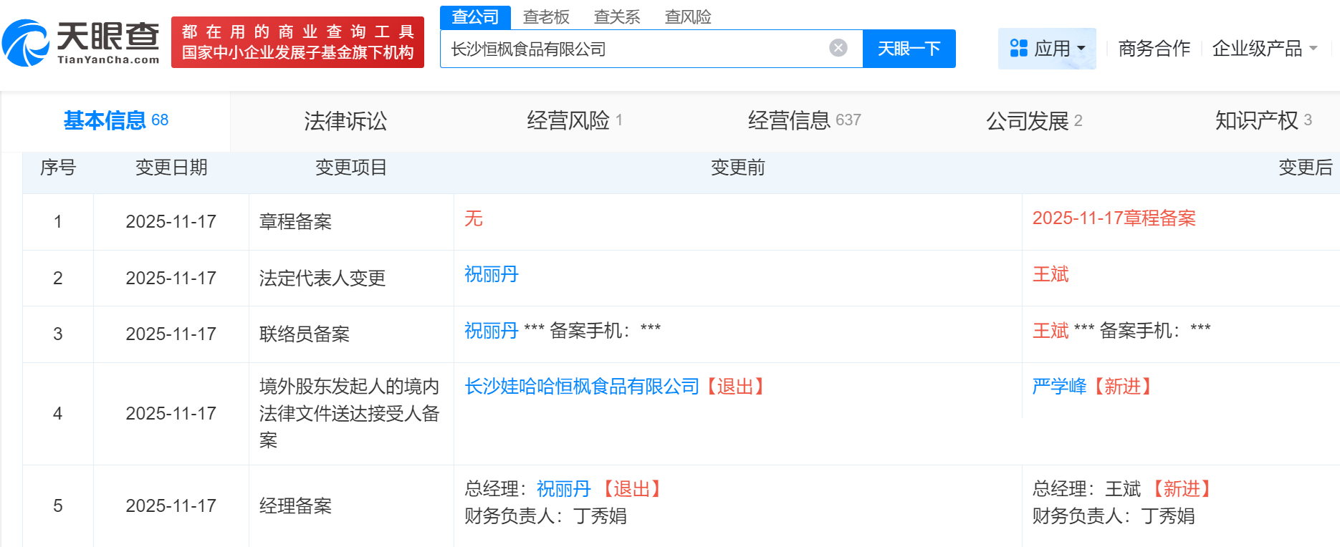Open 祝丽丹 link in 联络员备案 row
The width and height of the screenshot is (1340, 547).
coord(491,331)
